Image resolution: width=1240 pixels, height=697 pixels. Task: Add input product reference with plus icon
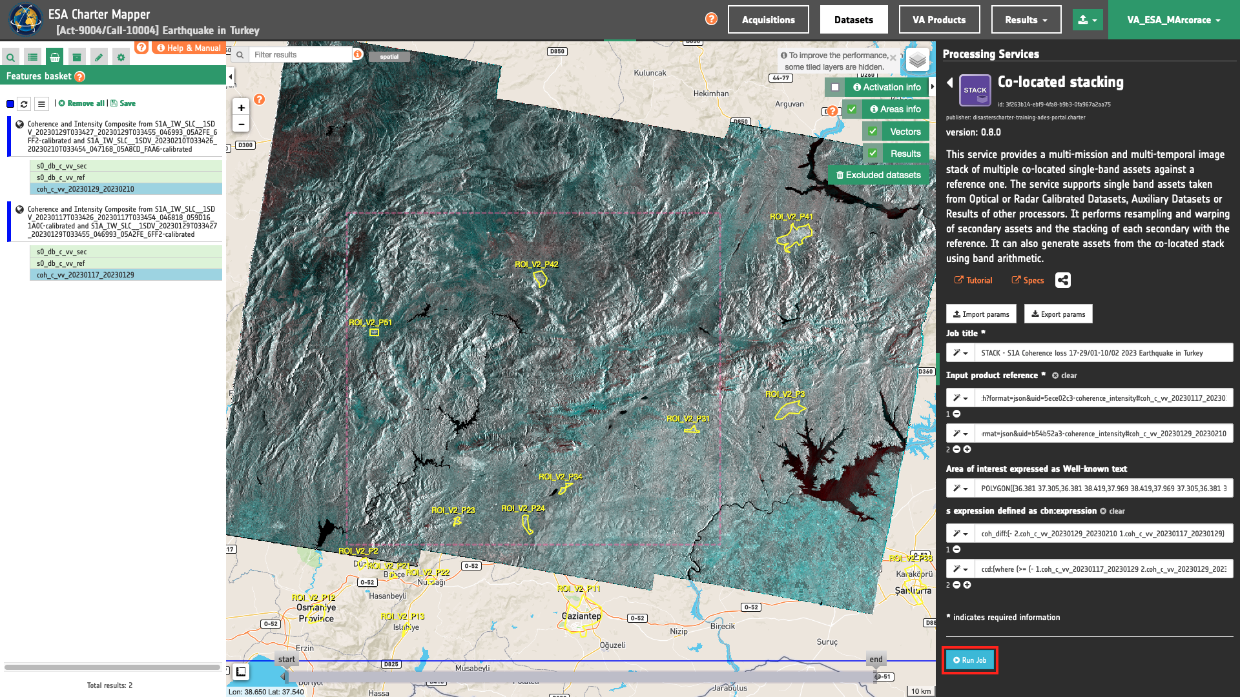(967, 449)
